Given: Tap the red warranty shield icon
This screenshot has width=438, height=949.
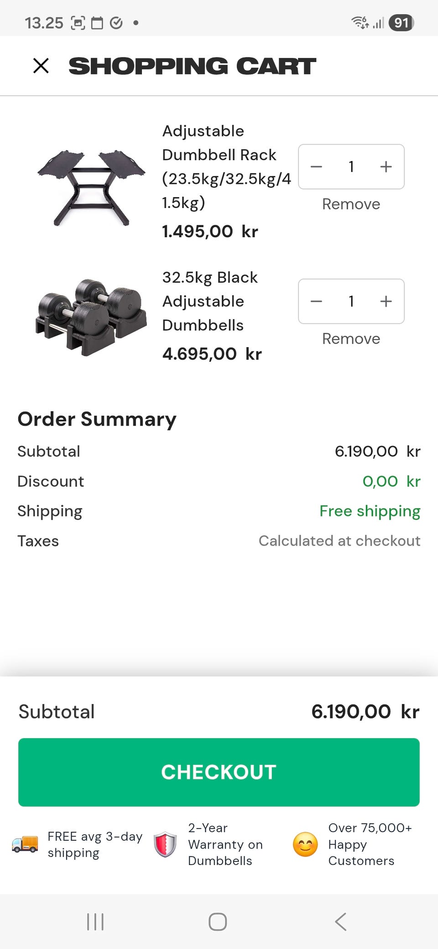Looking at the screenshot, I should click(165, 844).
